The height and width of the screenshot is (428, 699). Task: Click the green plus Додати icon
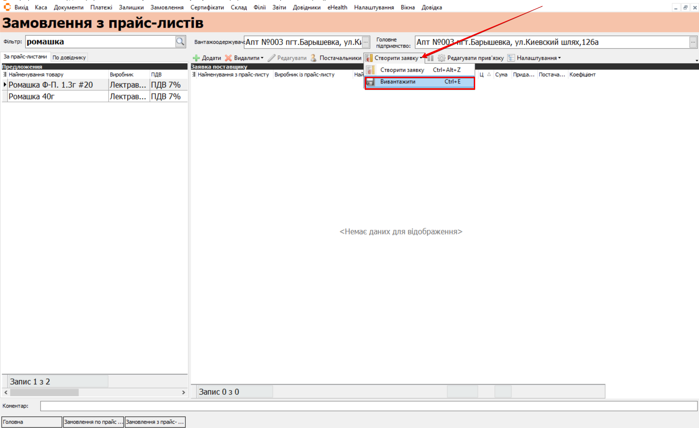[196, 58]
